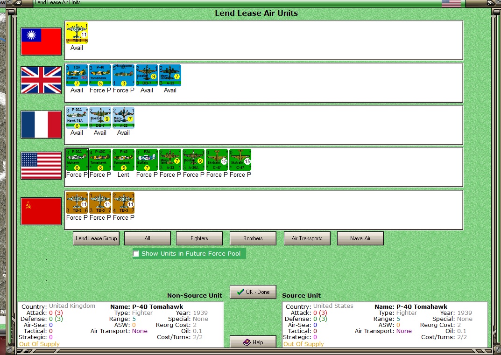Select the US P-40 Tomahawk marked Lent

click(x=123, y=160)
